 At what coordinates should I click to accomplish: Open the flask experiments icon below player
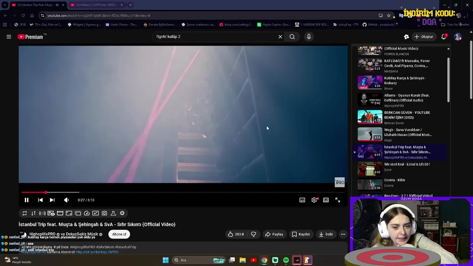click(113, 213)
